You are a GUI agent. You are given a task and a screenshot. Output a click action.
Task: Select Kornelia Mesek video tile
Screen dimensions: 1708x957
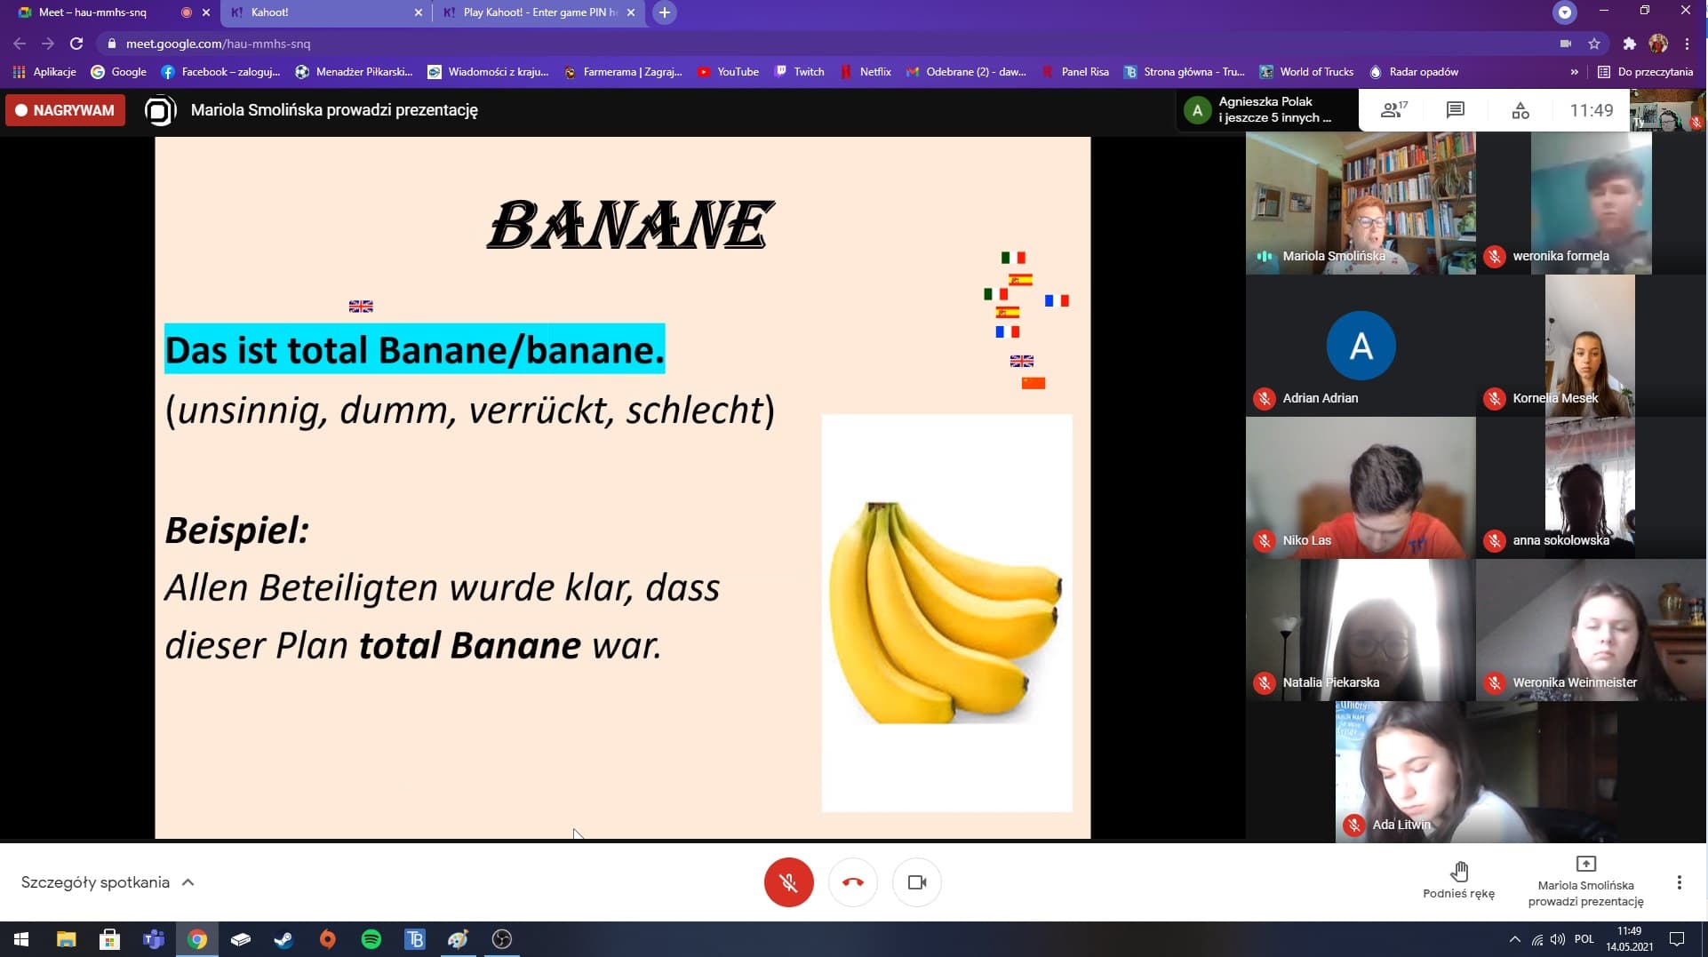click(x=1591, y=346)
